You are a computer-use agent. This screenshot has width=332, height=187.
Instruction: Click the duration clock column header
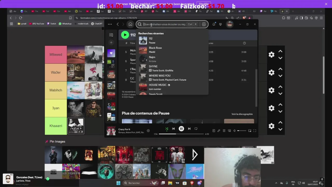[244, 43]
